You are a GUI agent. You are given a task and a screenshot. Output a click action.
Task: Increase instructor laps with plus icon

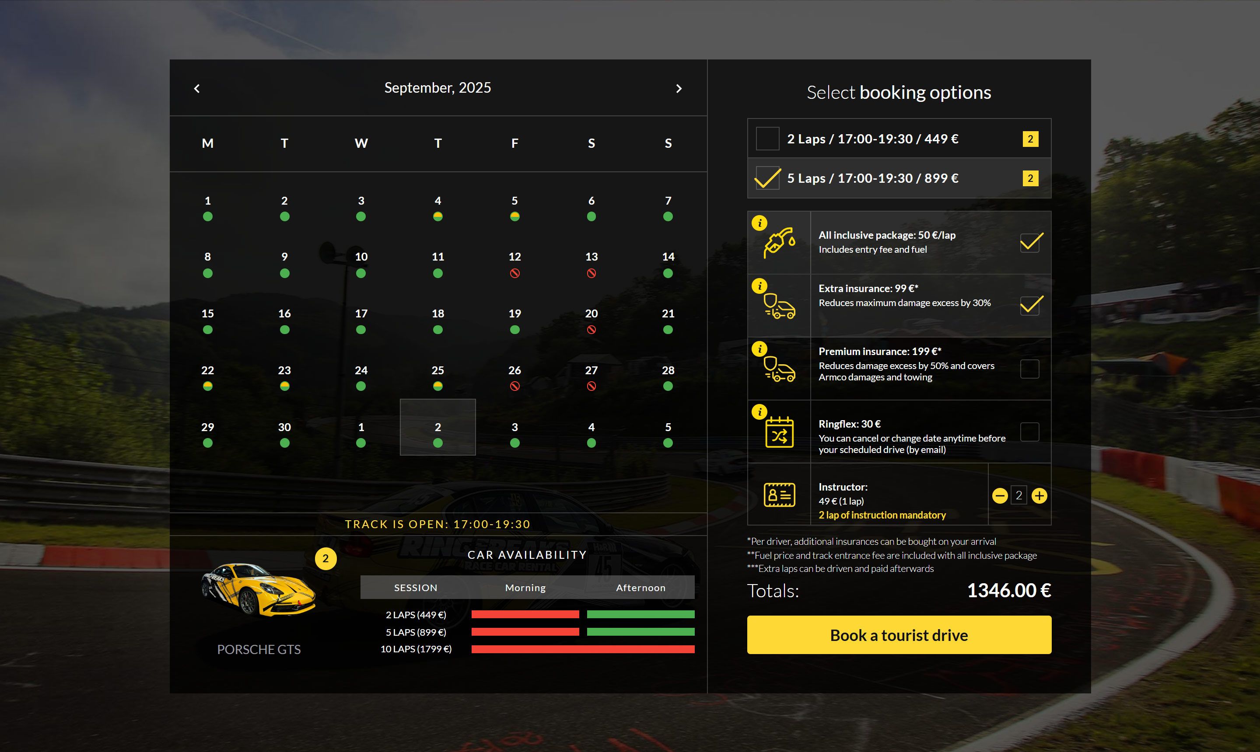click(1039, 496)
